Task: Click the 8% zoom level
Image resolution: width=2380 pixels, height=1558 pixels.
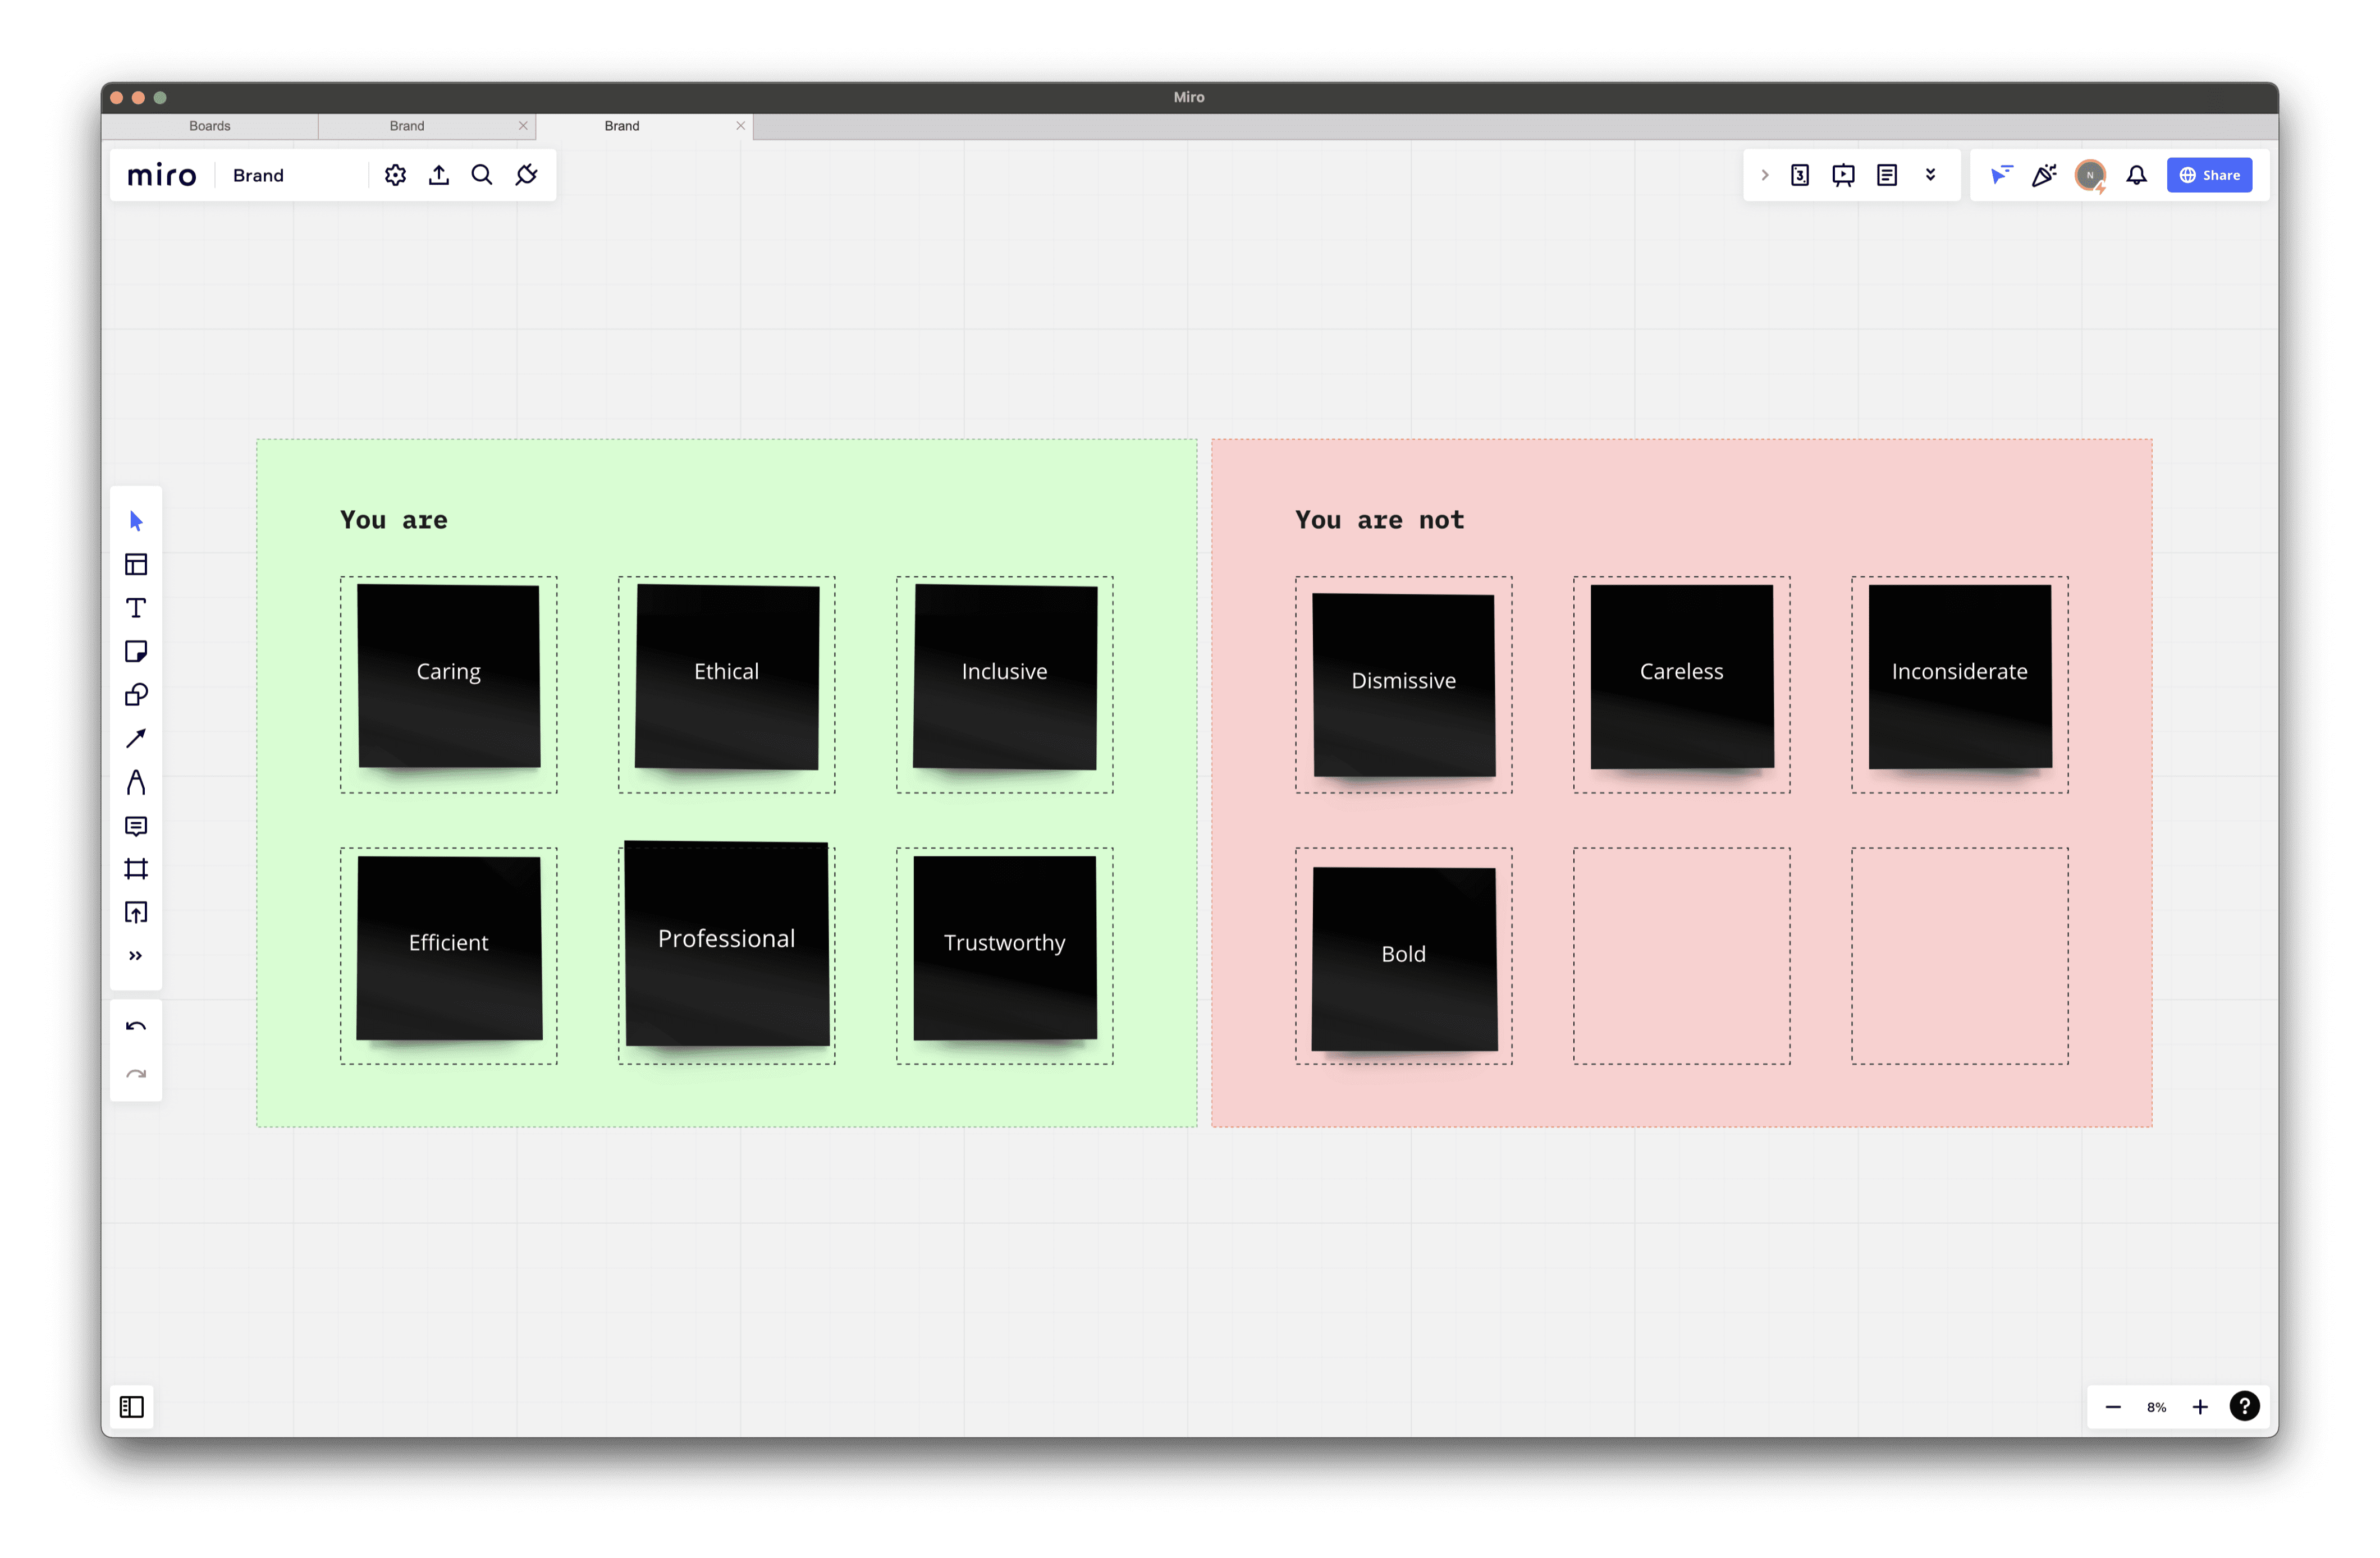Action: 2157,1407
